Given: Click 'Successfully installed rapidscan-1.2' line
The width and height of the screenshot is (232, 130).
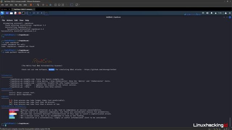Looking at the screenshot, I should click(x=18, y=31).
